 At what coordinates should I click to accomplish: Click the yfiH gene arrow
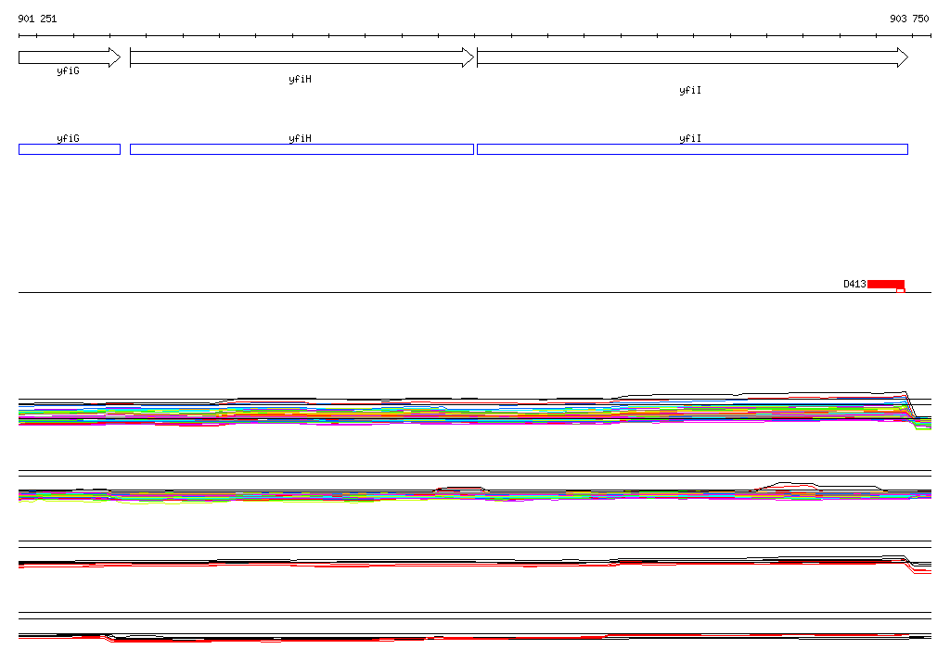tap(302, 57)
